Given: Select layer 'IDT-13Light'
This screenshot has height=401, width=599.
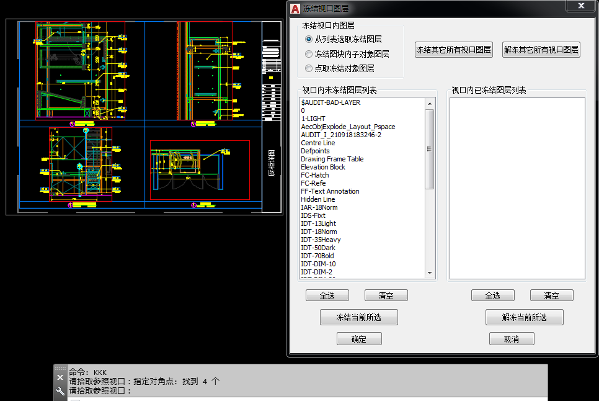Looking at the screenshot, I should [x=363, y=223].
